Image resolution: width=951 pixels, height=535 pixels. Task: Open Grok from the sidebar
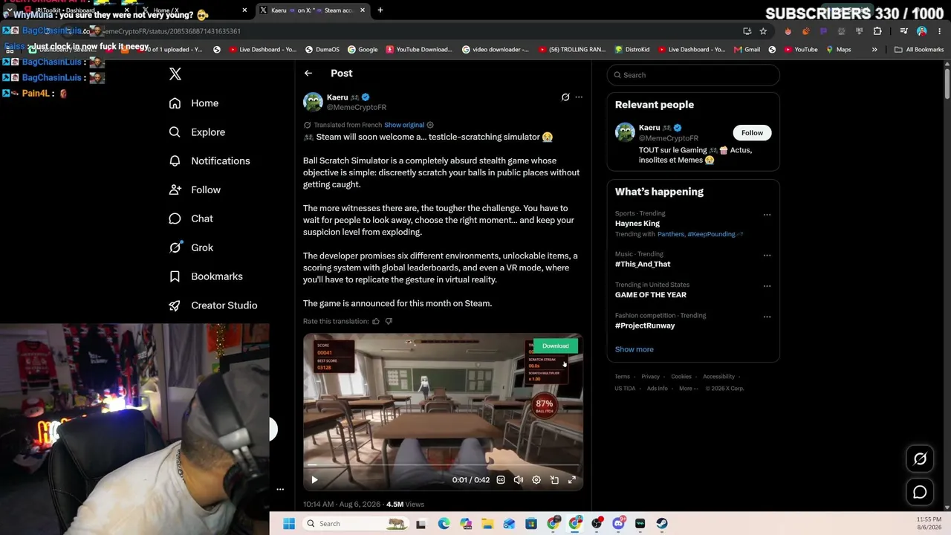pos(191,248)
